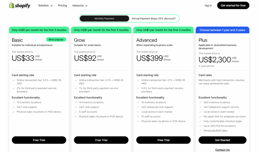Click the Shopify bag logo icon
259x152 pixels.
pos(11,5)
